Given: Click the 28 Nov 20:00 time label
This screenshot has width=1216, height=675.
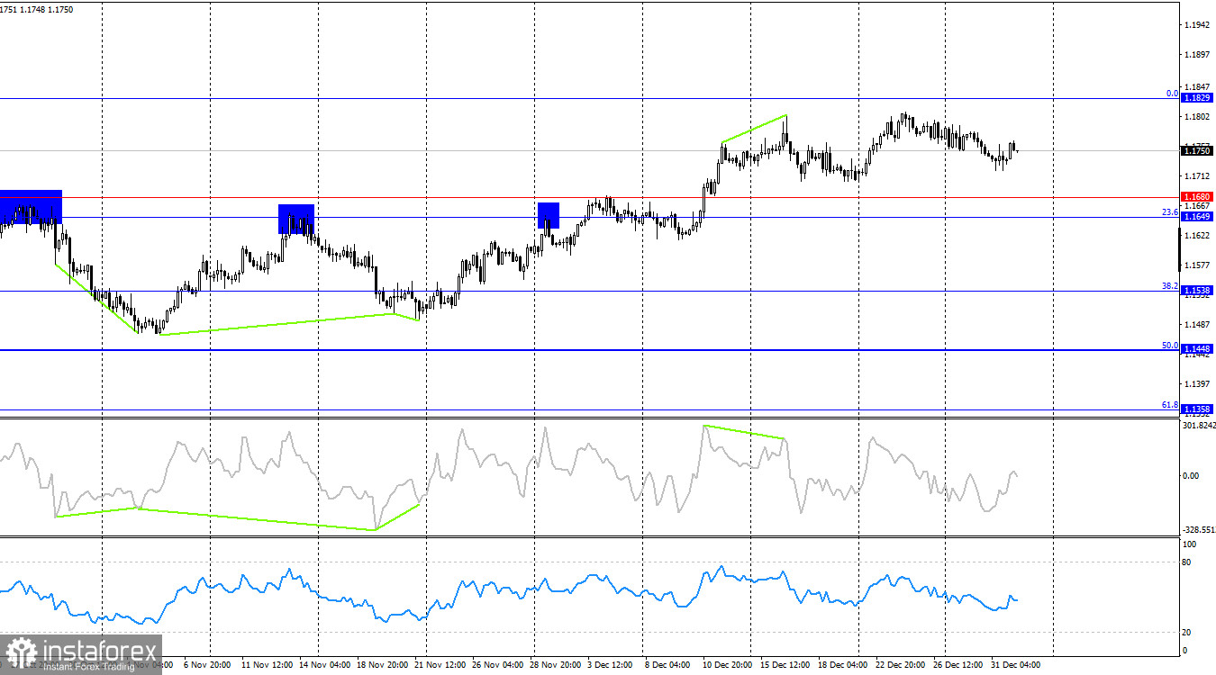Looking at the screenshot, I should tap(557, 666).
